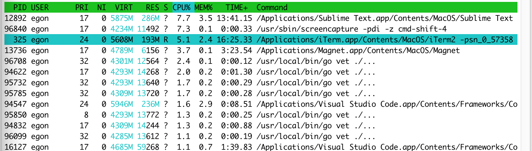The width and height of the screenshot is (532, 151).
Task: Click the VIRT value 5608M
Action: click(x=122, y=40)
